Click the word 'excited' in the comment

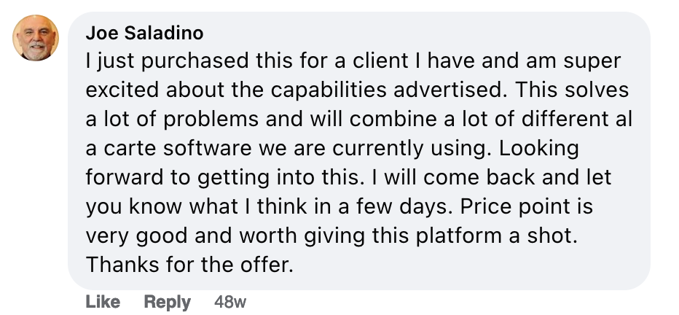(122, 90)
